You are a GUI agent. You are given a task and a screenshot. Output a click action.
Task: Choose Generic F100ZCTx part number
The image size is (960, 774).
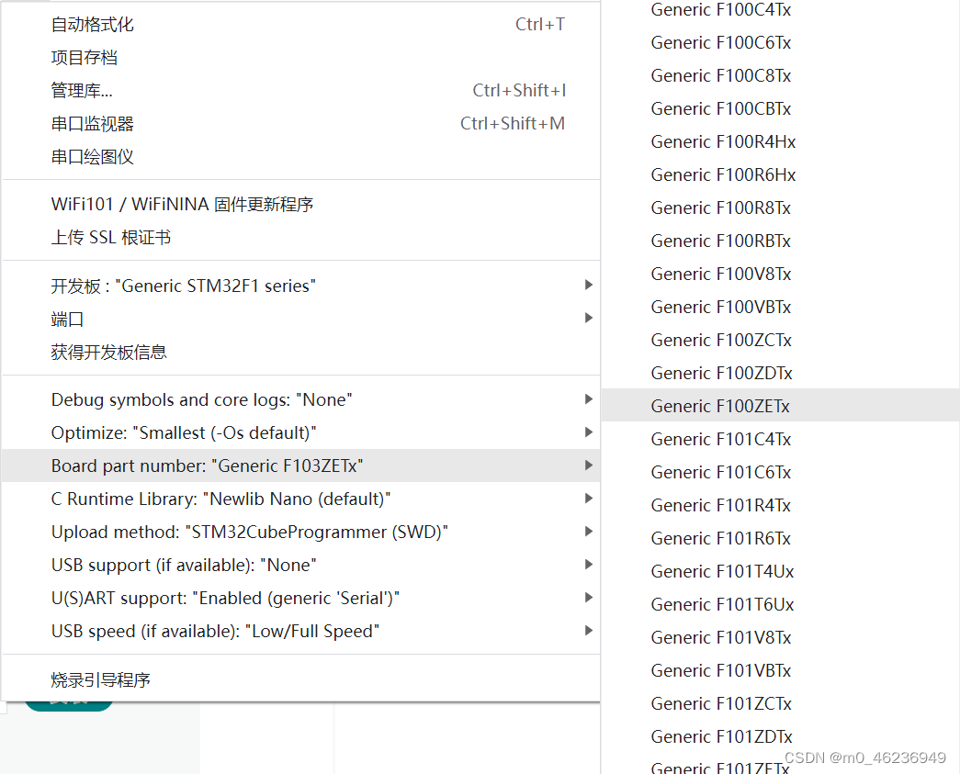[781, 341]
